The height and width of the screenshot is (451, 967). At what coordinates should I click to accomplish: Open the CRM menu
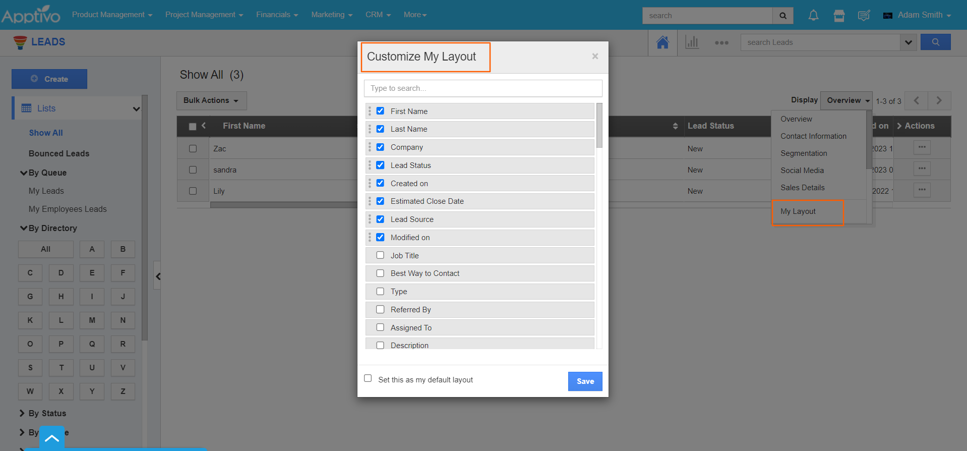pos(378,15)
